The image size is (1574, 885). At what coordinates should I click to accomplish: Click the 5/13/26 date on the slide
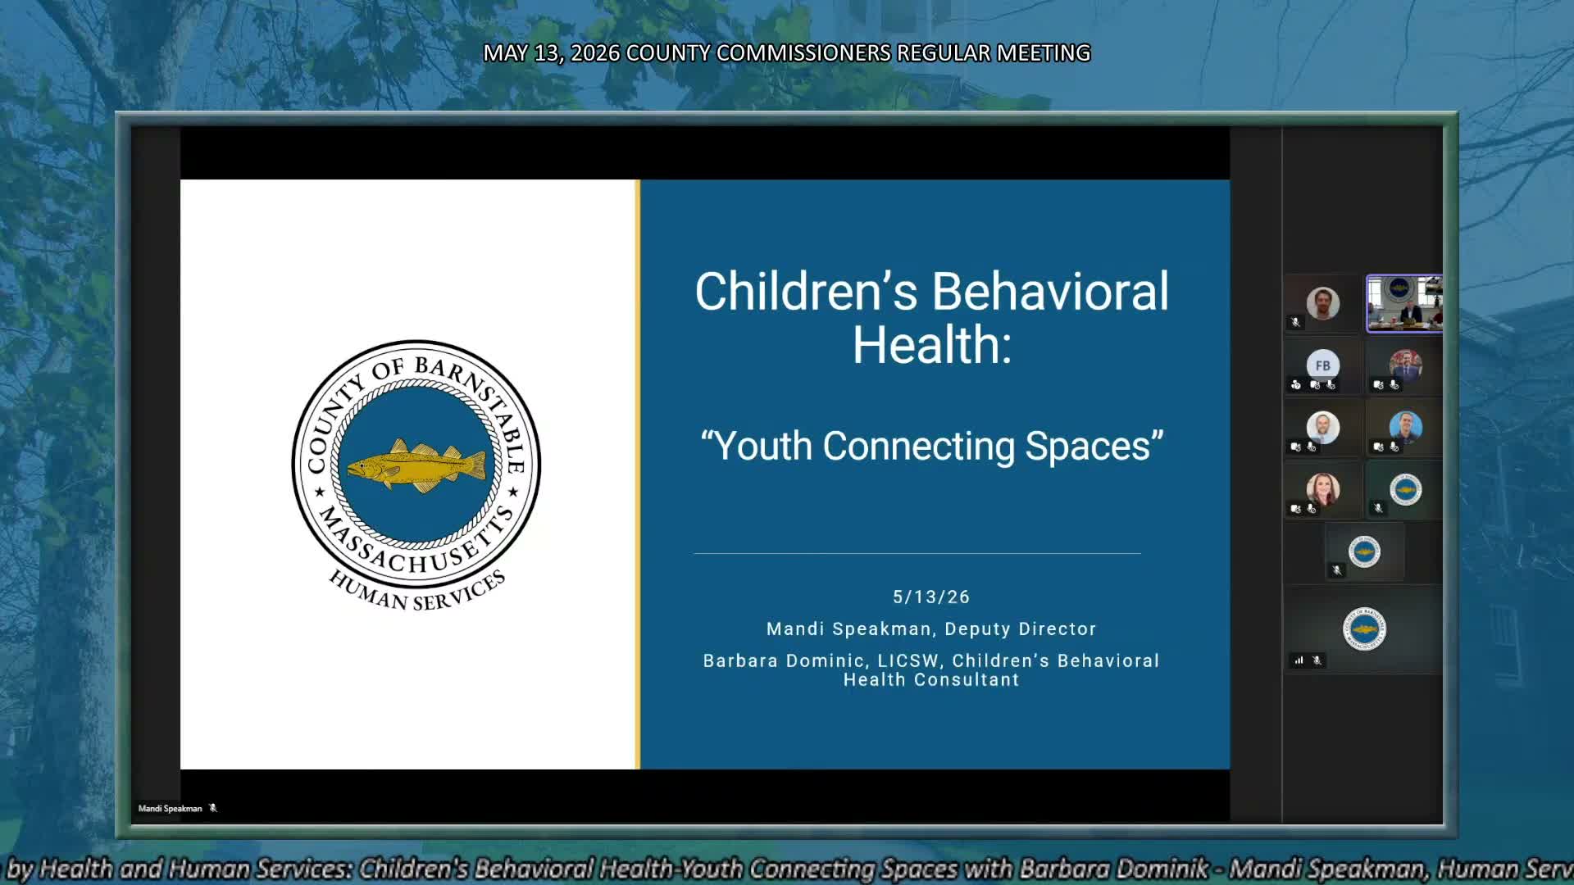tap(931, 597)
